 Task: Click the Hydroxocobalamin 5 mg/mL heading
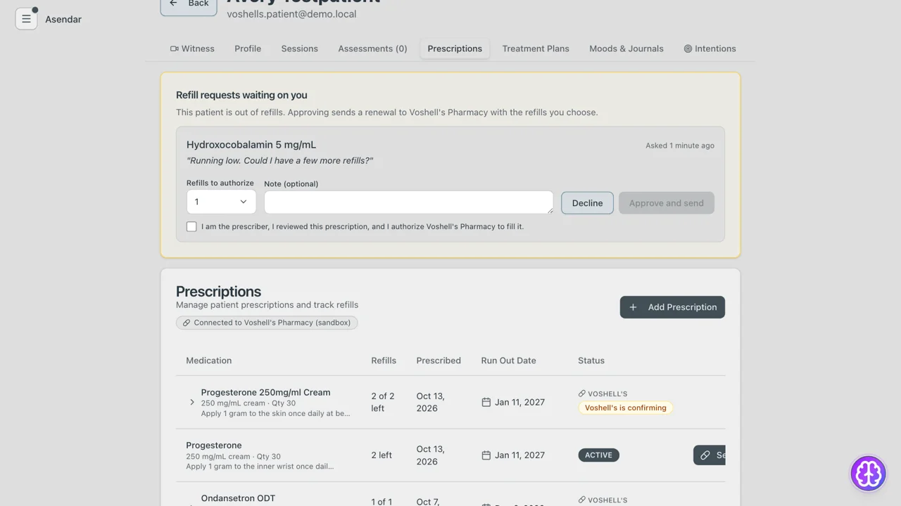(x=251, y=145)
